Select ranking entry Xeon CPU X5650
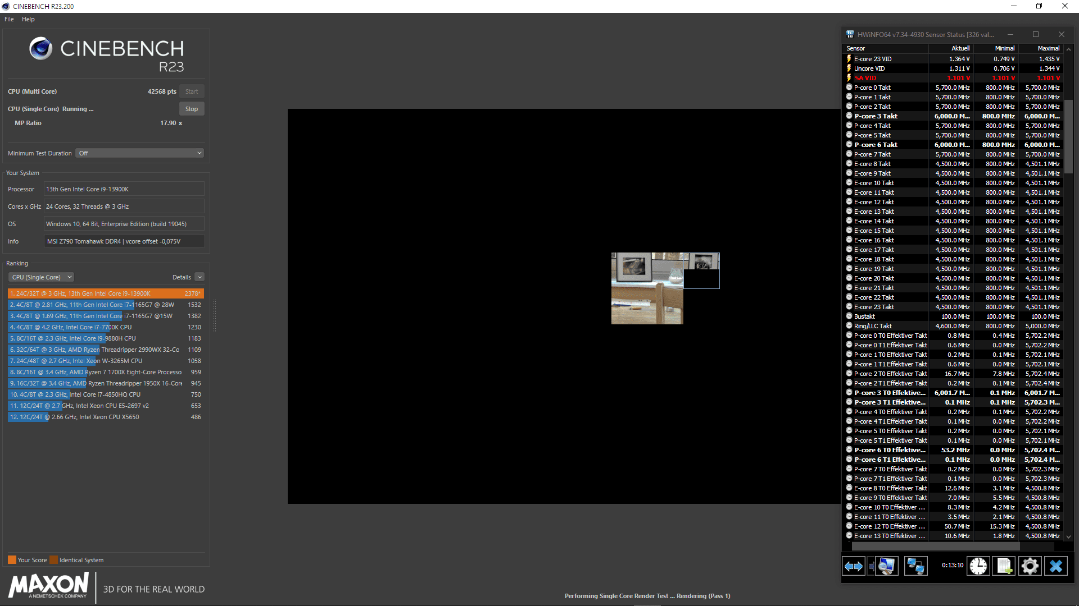The image size is (1079, 606). pos(106,417)
